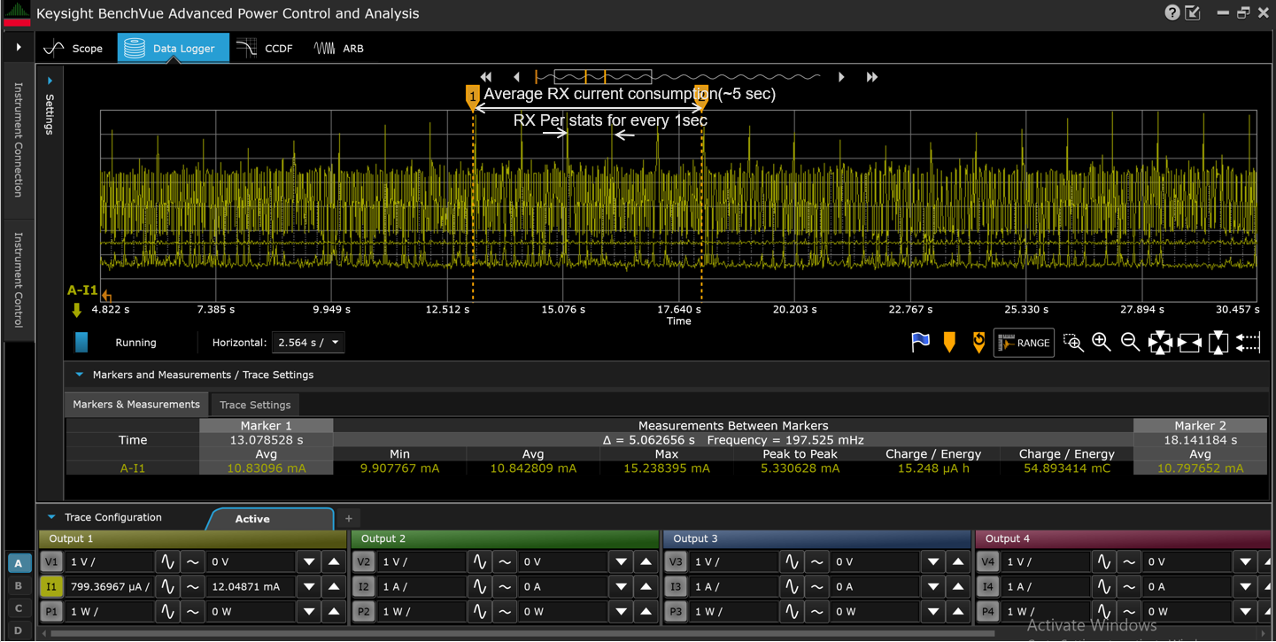
Task: Click the reset markers icon
Action: [978, 343]
